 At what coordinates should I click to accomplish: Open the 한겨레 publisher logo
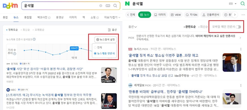[x=8, y=64]
